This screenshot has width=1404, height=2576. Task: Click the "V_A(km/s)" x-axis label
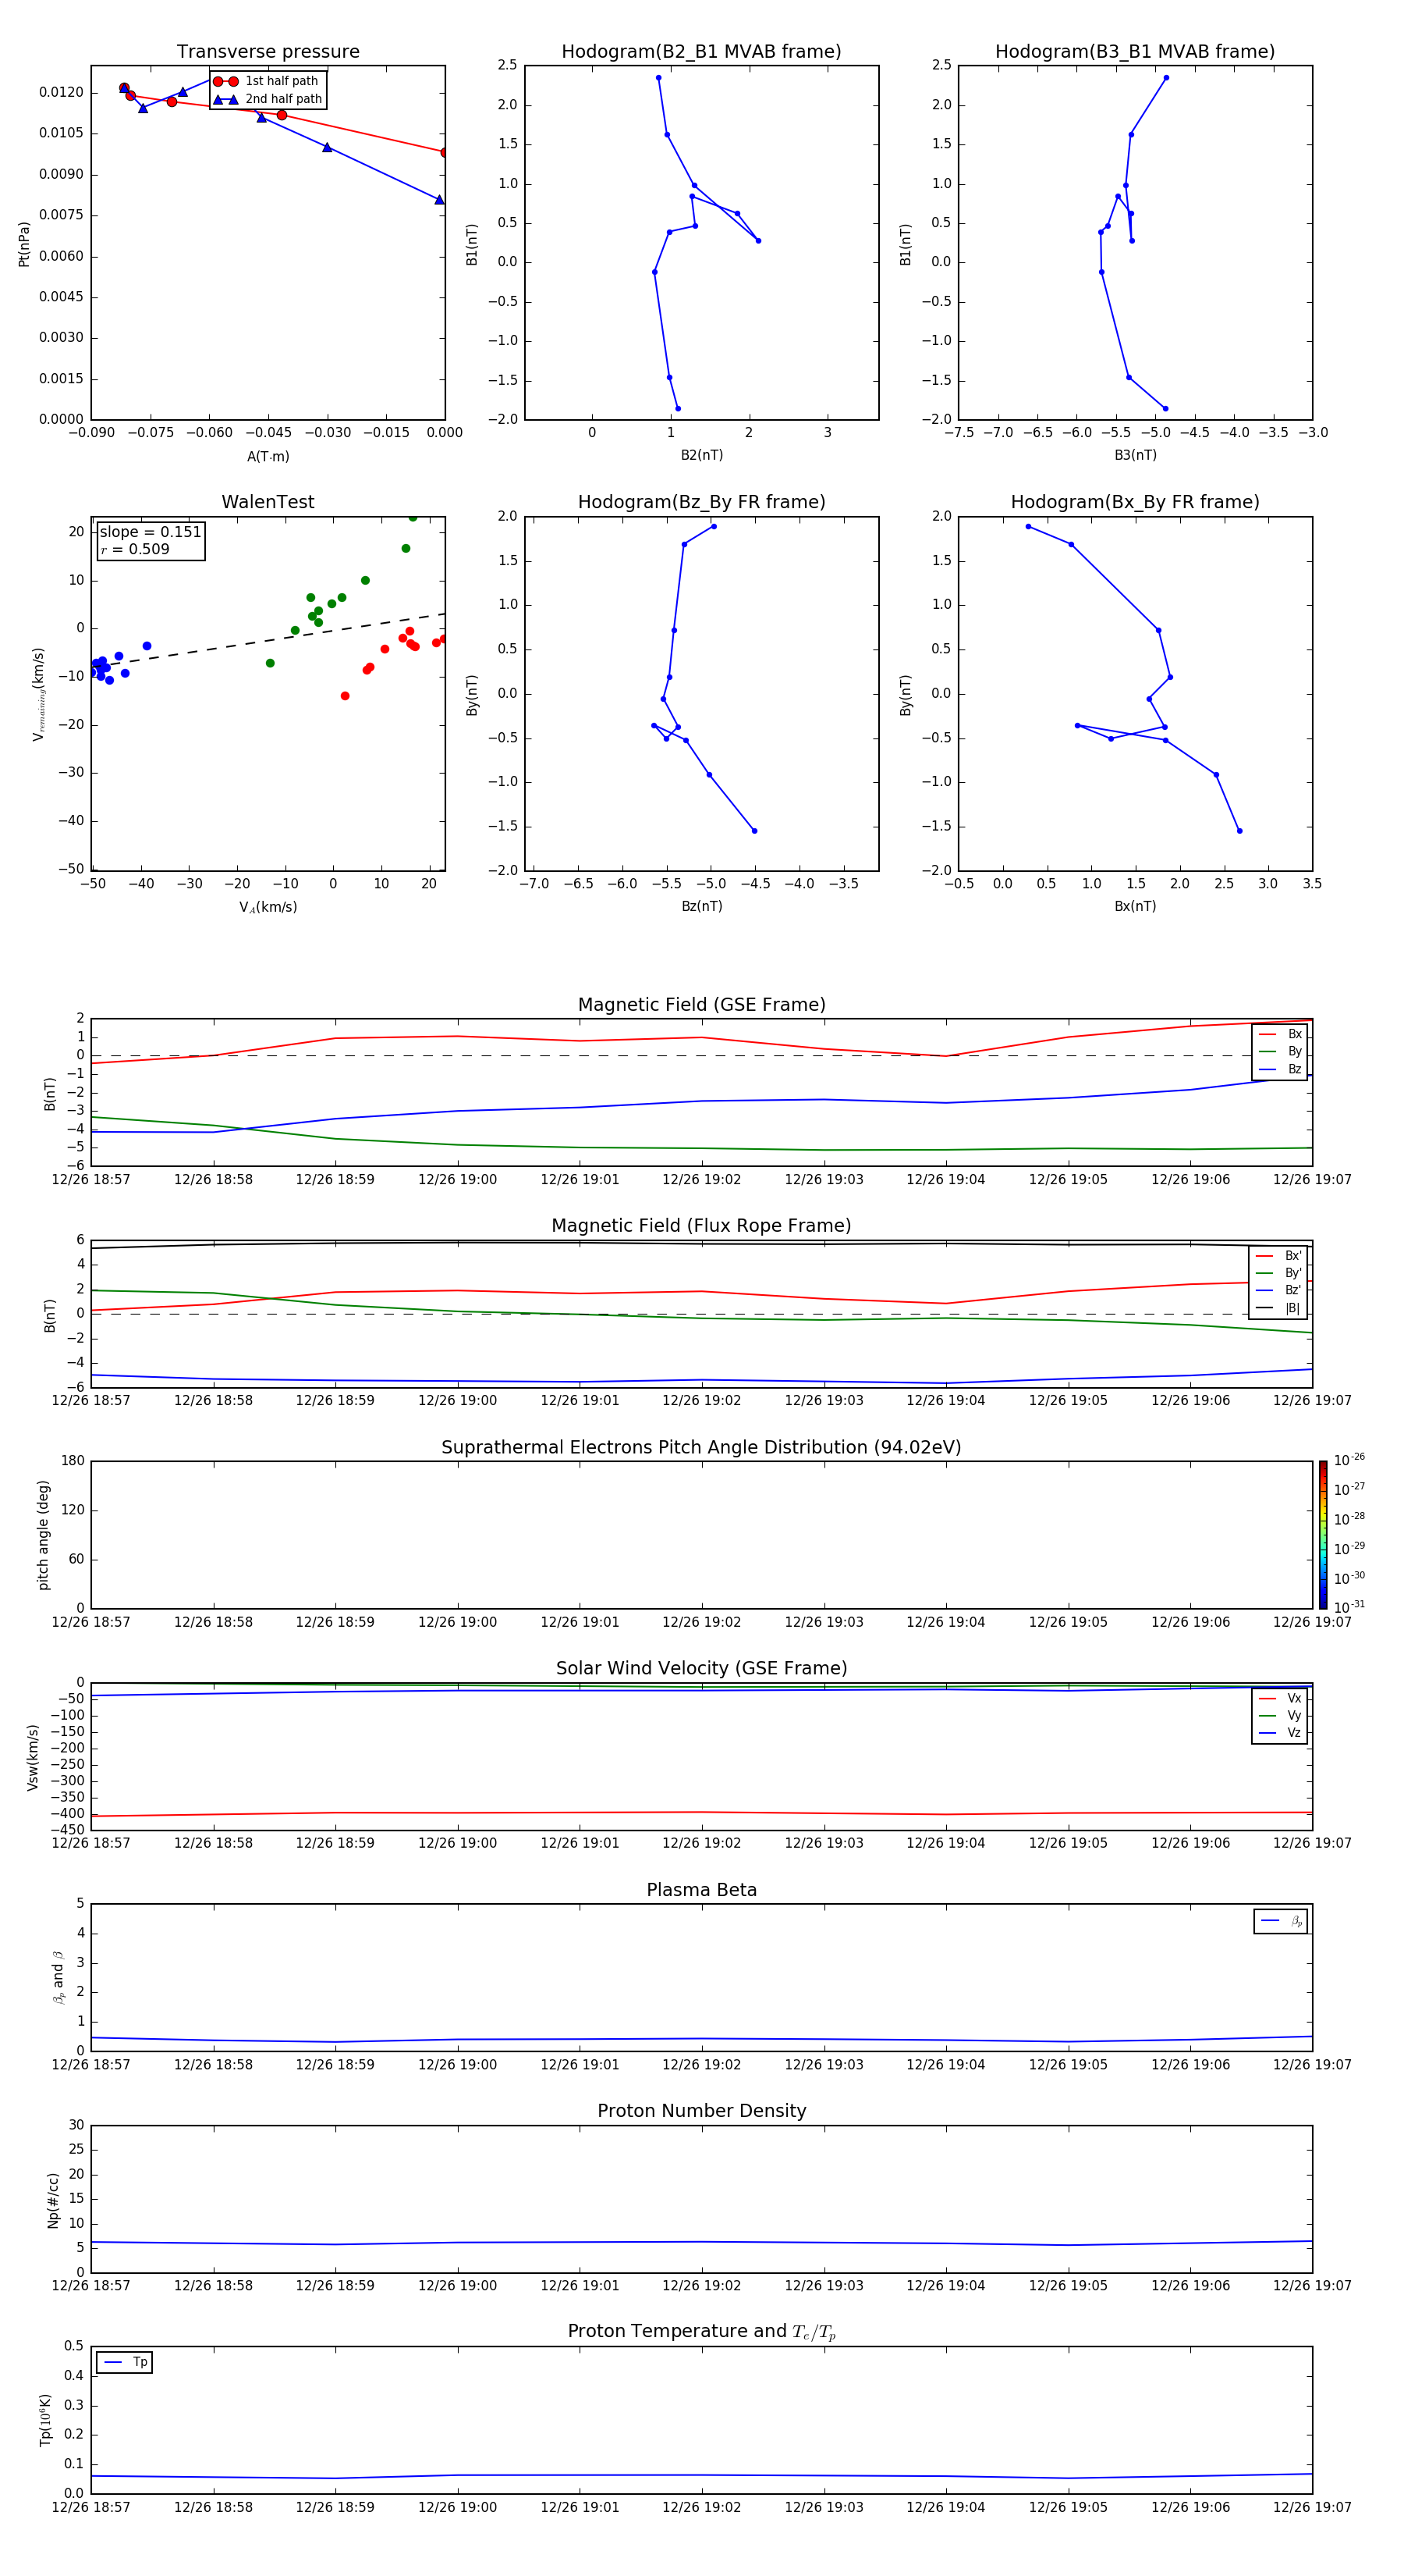coord(268,907)
